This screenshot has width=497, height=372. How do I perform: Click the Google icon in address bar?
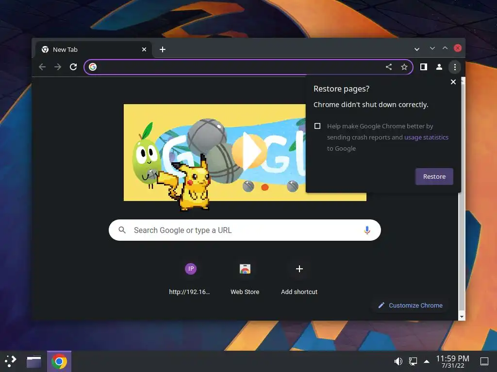[93, 67]
